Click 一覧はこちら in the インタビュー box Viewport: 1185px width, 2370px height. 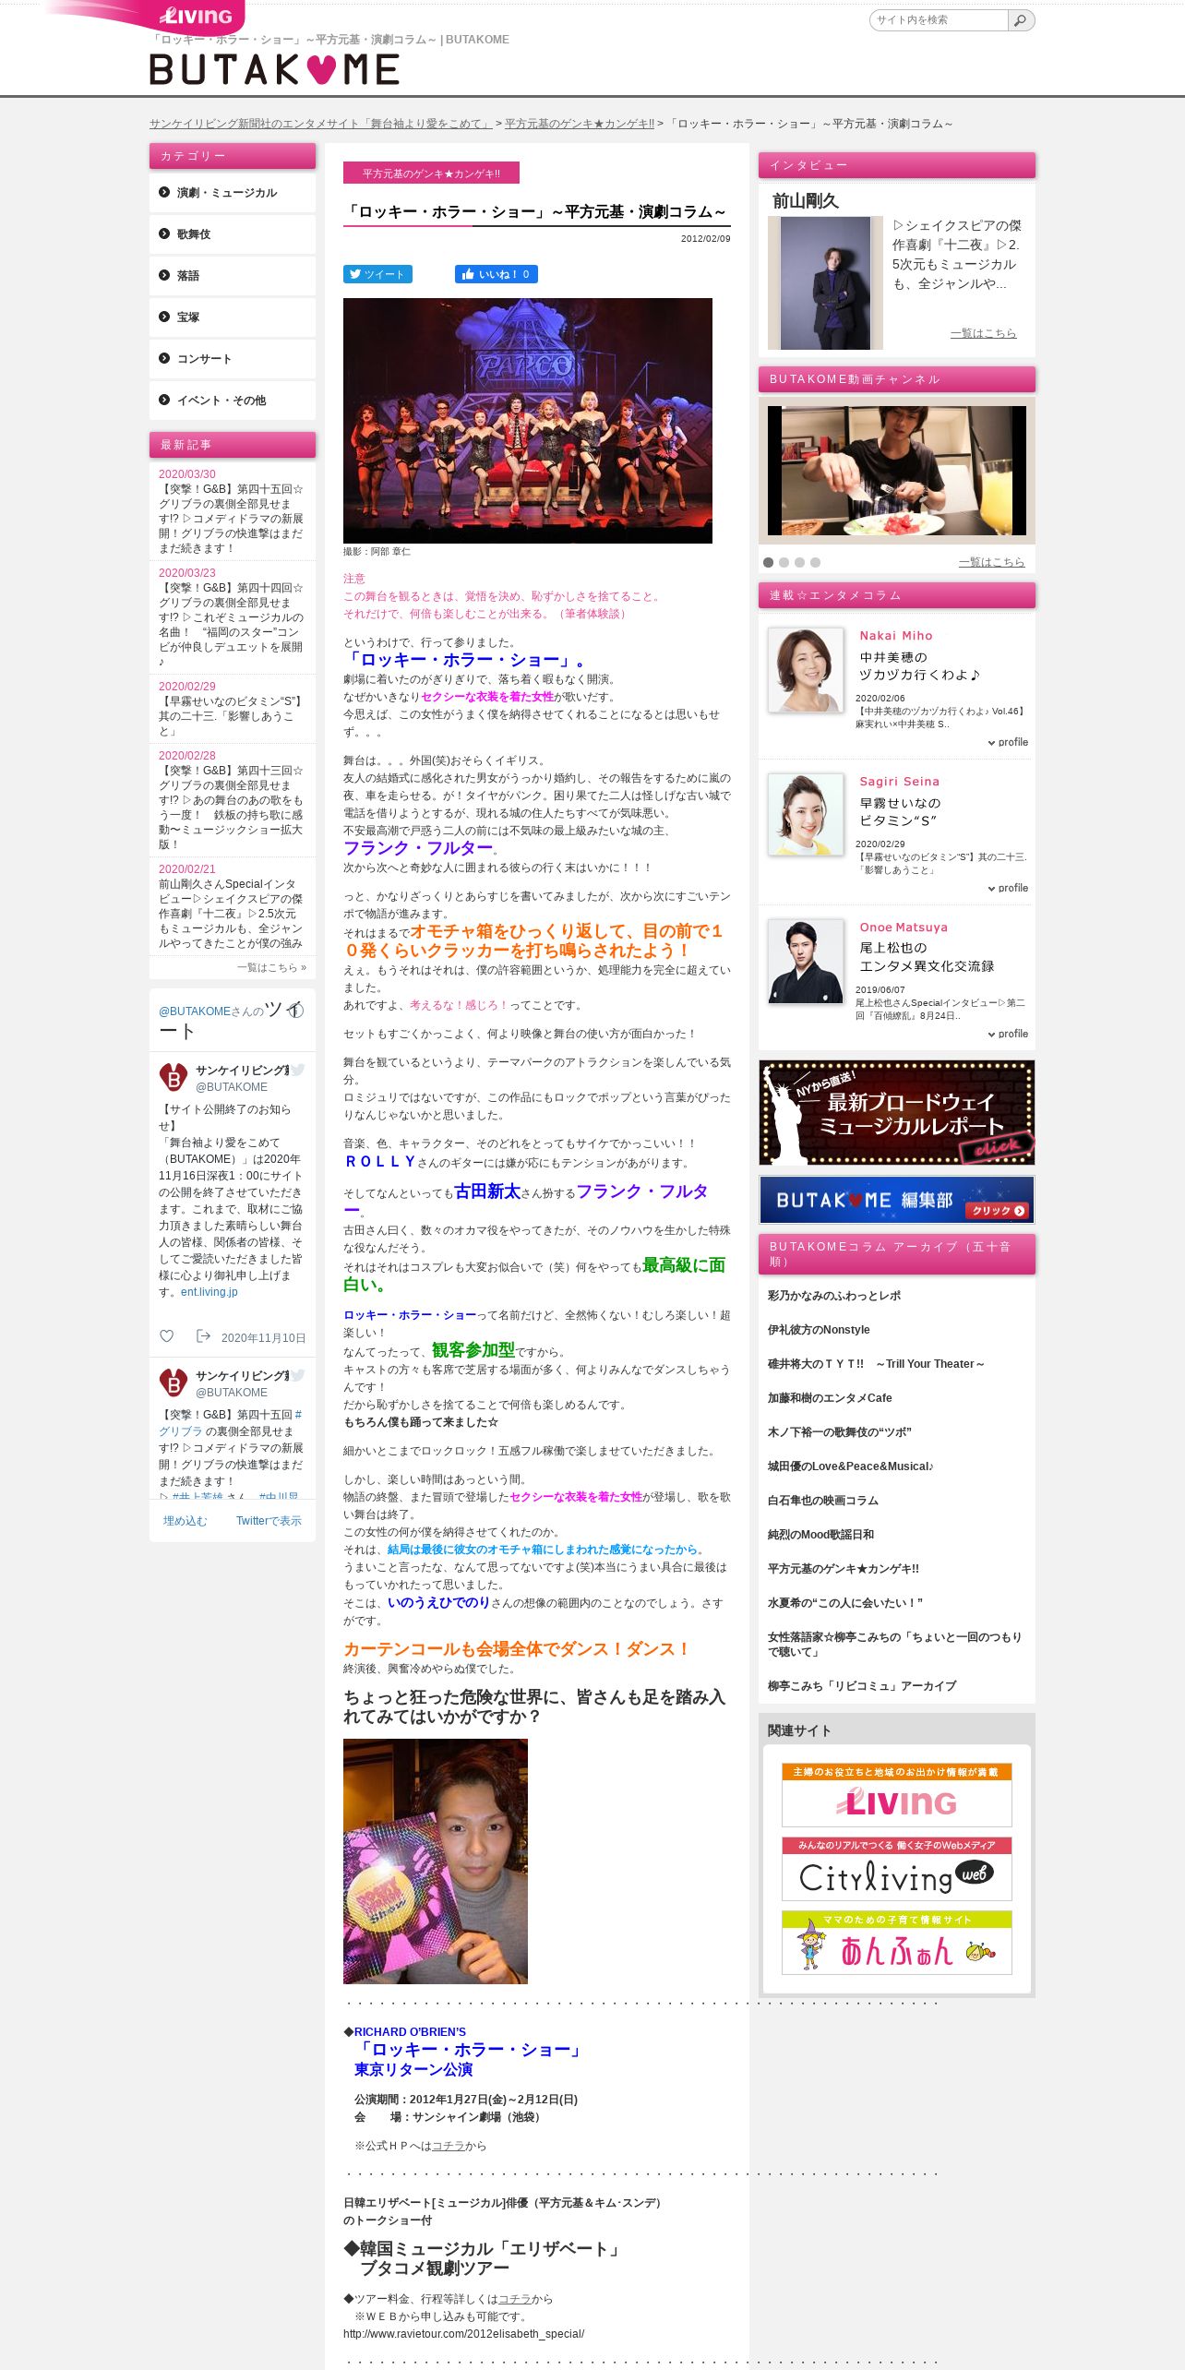983,333
